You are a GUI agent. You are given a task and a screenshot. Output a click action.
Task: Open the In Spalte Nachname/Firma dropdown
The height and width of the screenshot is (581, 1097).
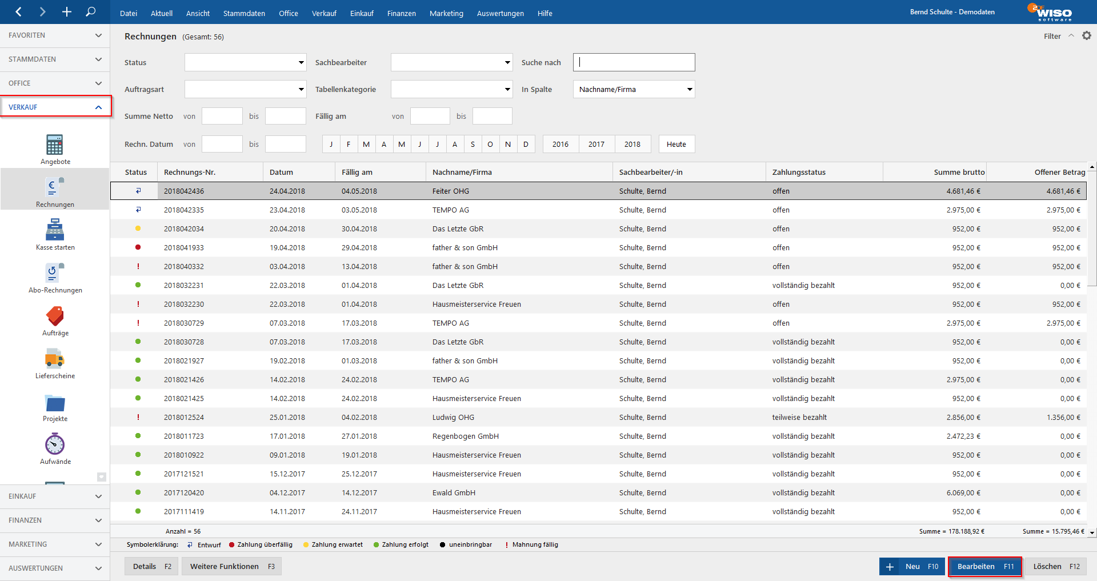634,90
